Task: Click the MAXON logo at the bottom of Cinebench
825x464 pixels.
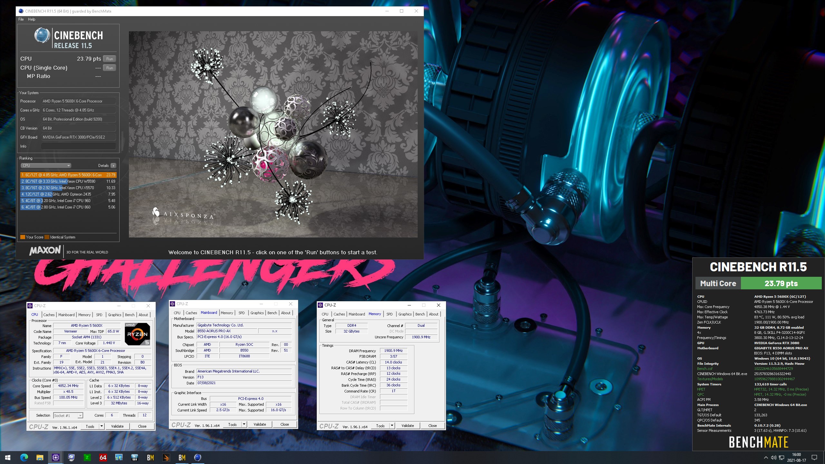Action: coord(45,251)
